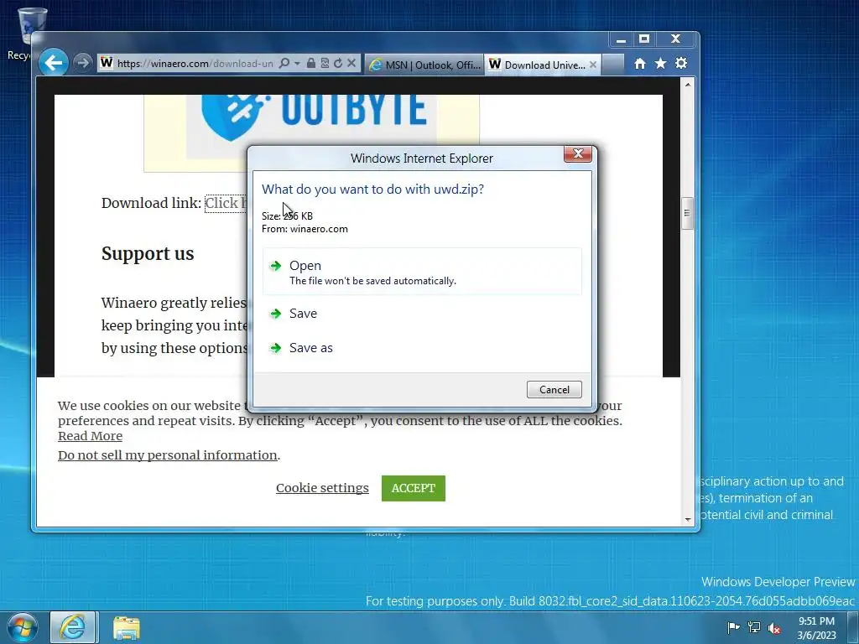The image size is (859, 644).
Task: Click 'Do not sell my personal information'
Action: pyautogui.click(x=168, y=455)
